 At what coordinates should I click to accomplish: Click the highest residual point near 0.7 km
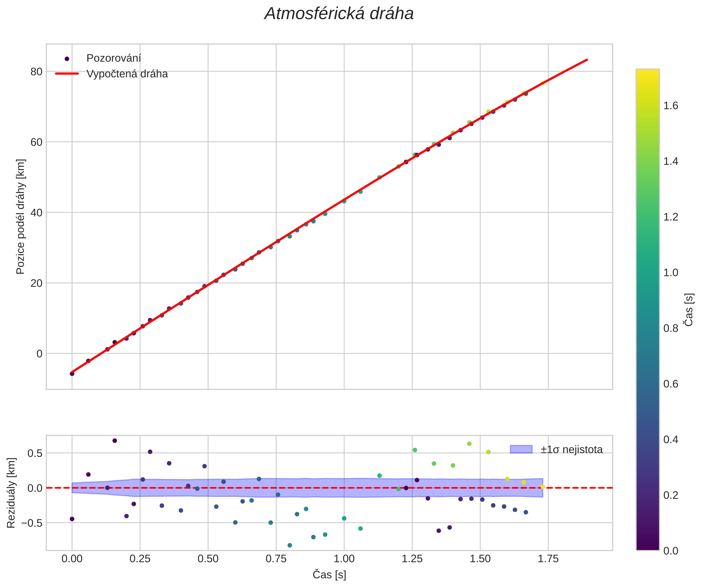[x=115, y=441]
